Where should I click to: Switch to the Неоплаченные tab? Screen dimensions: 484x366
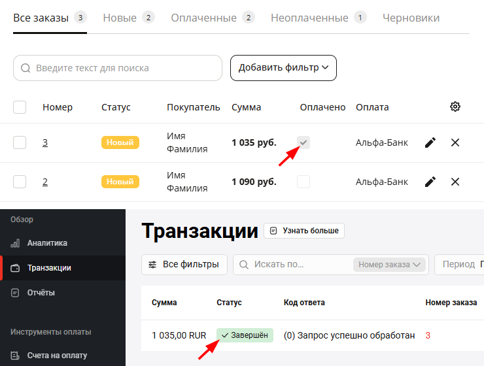click(x=319, y=18)
